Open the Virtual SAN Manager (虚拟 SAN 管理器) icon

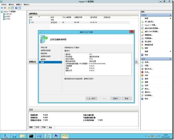tap(143, 32)
